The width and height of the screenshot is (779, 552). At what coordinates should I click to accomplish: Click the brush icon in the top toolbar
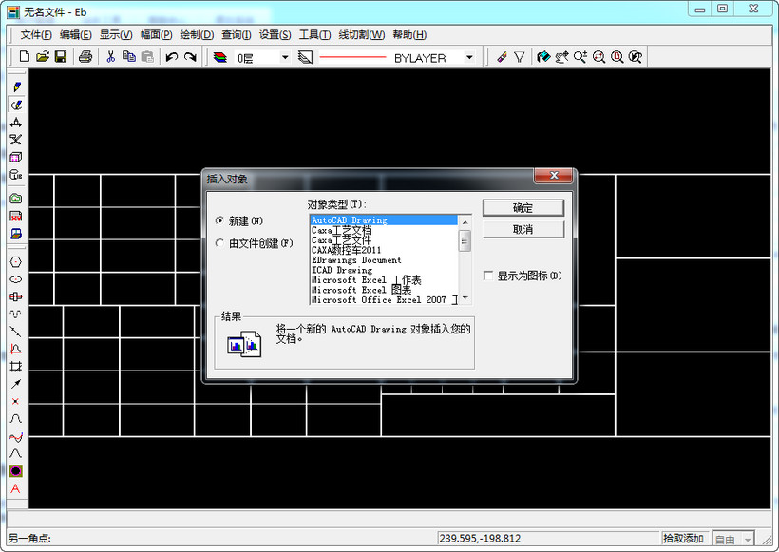click(502, 57)
